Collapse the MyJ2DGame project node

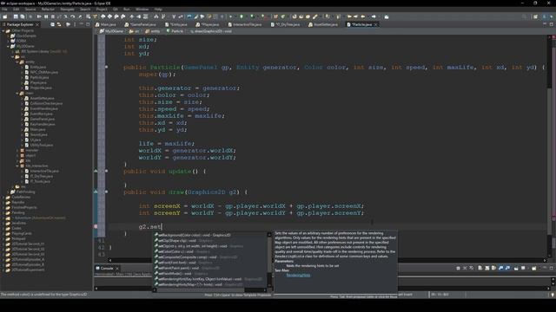coord(8,46)
